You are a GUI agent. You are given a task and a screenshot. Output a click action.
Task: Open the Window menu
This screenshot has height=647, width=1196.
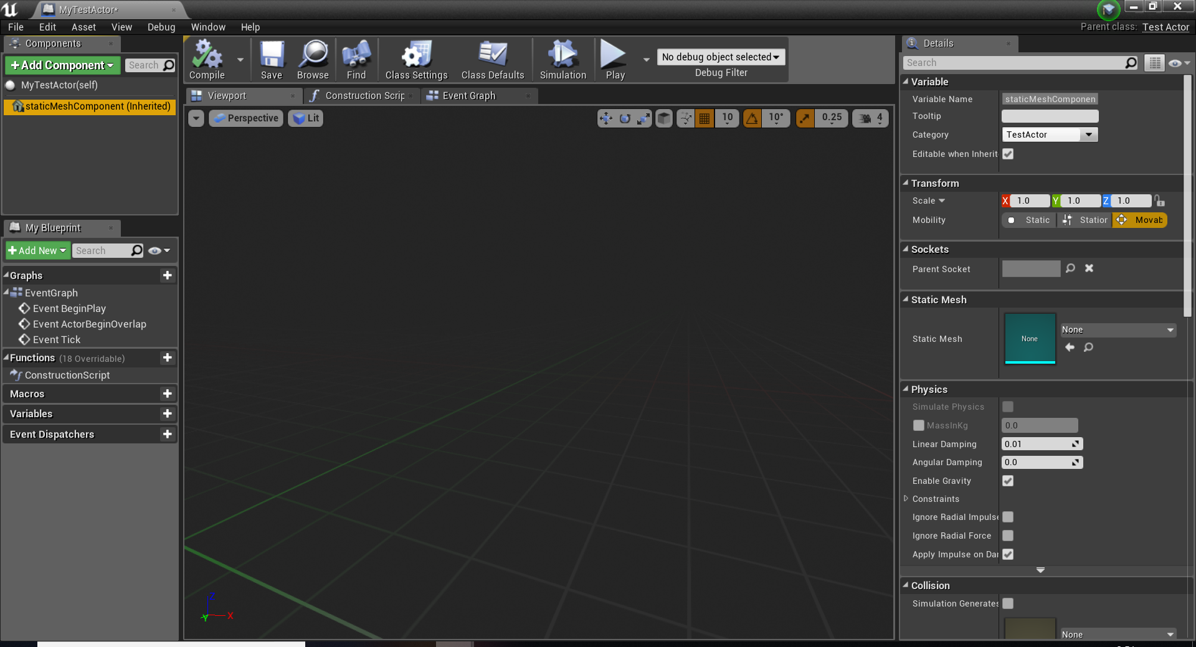point(208,27)
